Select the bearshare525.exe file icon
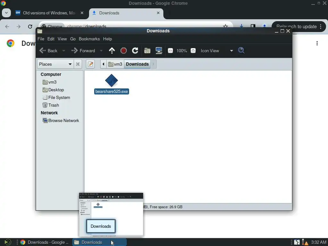 coord(111,80)
